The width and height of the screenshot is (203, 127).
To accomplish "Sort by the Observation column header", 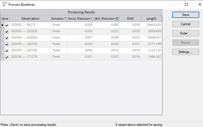I will tap(30, 19).
